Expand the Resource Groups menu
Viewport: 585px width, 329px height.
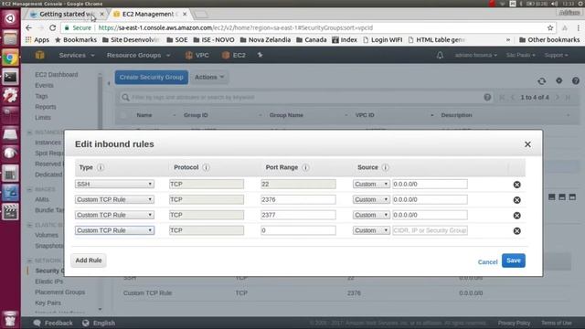tap(138, 55)
